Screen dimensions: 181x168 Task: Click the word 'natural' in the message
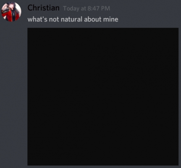tap(71, 19)
